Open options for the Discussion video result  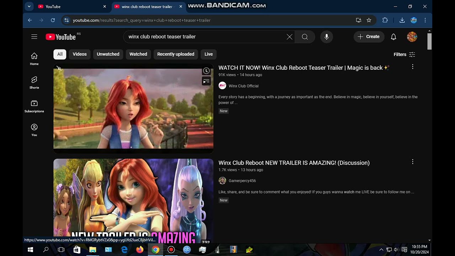pyautogui.click(x=413, y=162)
